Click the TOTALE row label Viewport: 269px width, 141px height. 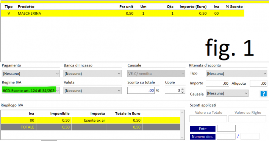point(27,127)
